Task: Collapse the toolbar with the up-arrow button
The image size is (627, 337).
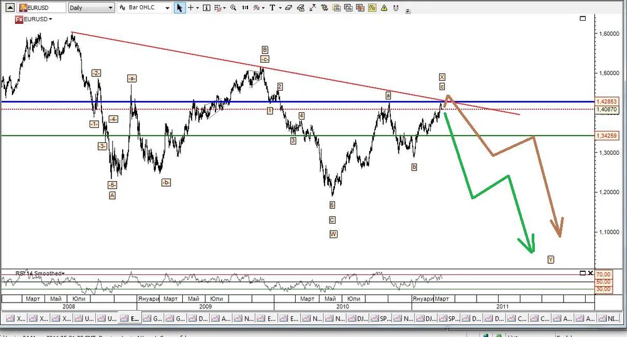Action: pos(10,8)
